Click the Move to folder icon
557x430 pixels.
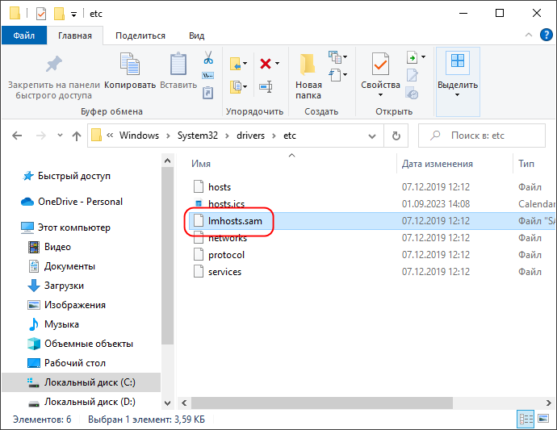(236, 64)
